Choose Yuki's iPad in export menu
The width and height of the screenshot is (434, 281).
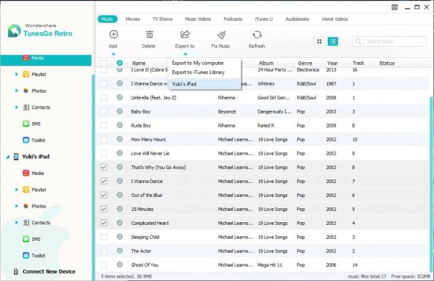pos(204,84)
